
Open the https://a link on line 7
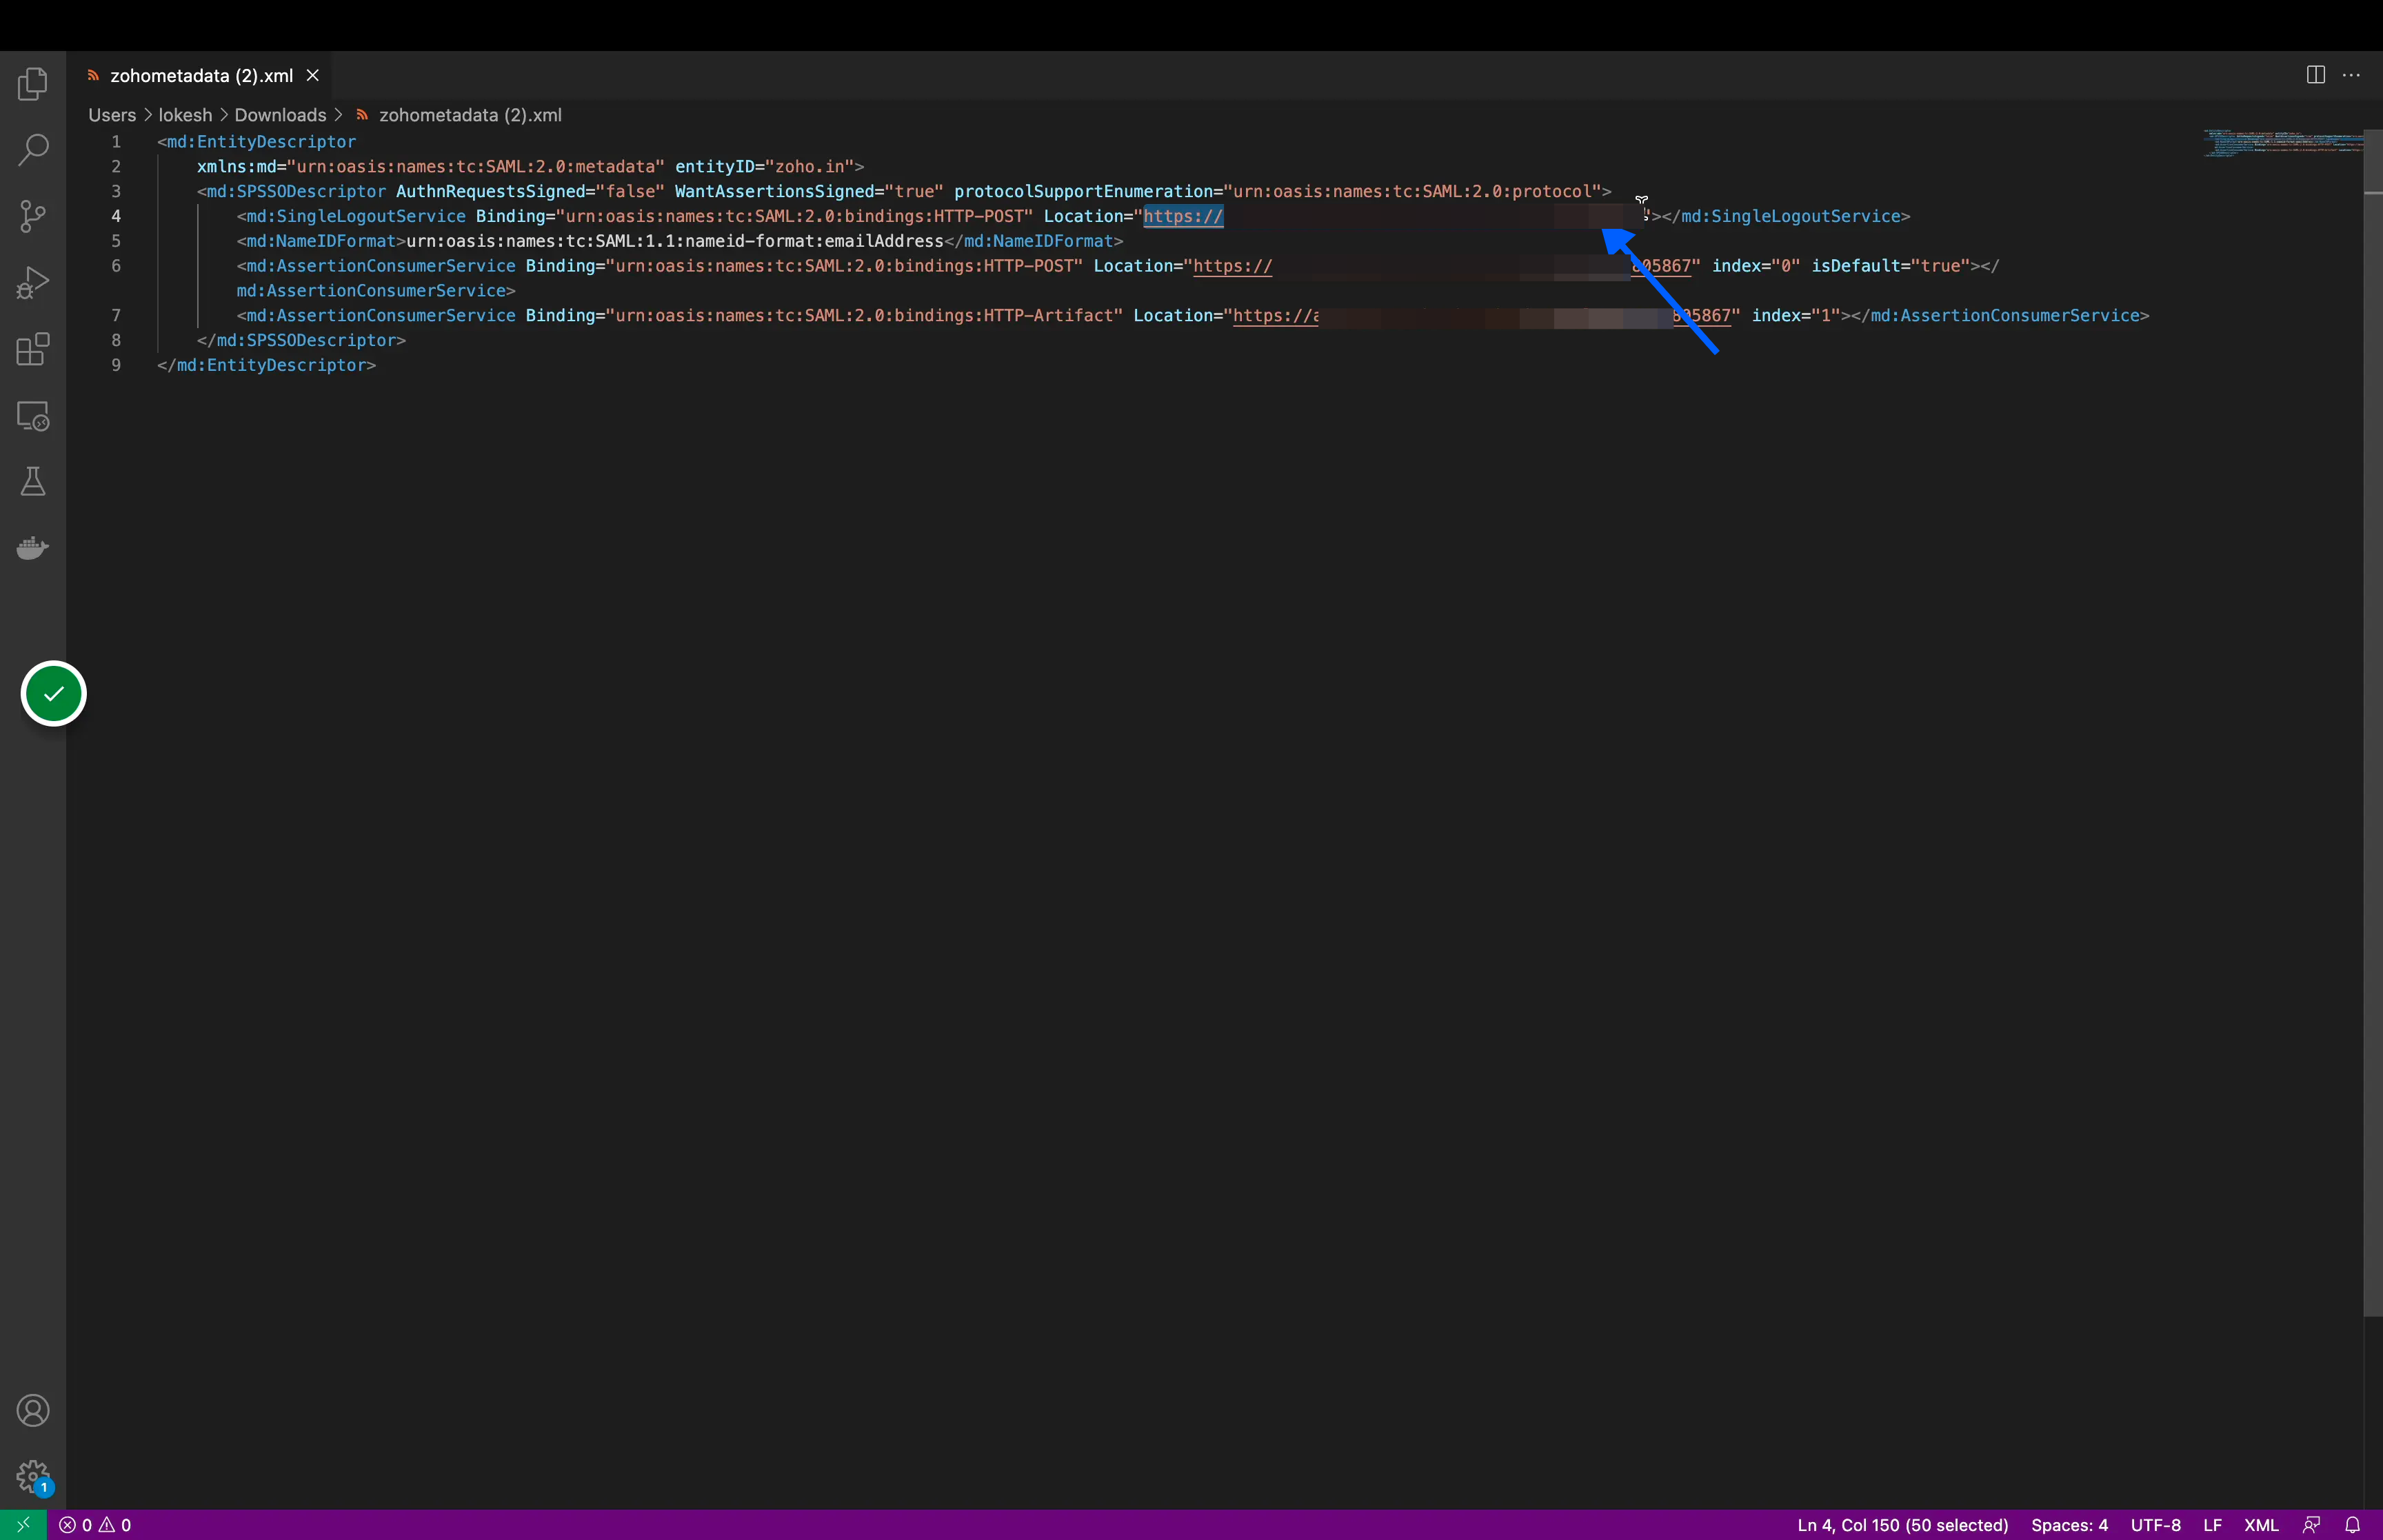[x=1275, y=316]
